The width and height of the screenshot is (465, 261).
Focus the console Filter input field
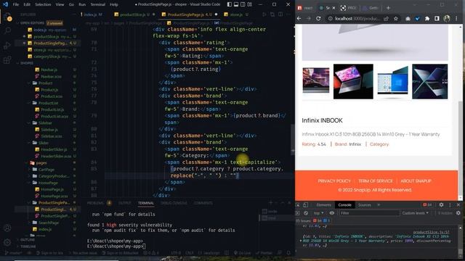click(x=369, y=213)
